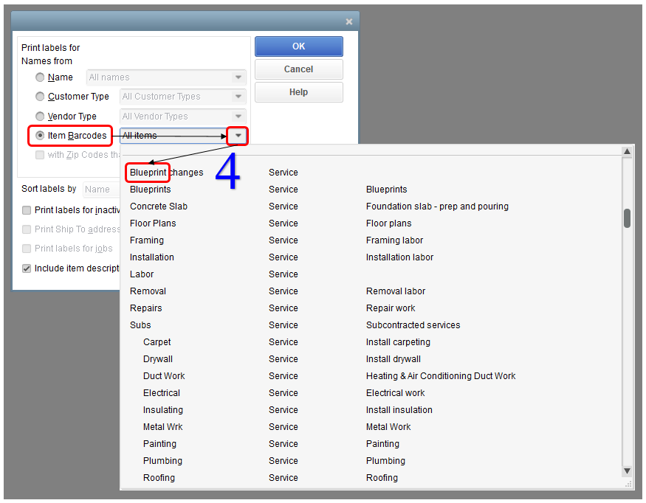Uncheck Include item descriptions
The width and height of the screenshot is (646, 503).
pyautogui.click(x=27, y=268)
